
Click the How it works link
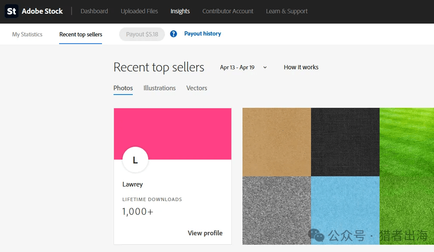301,67
